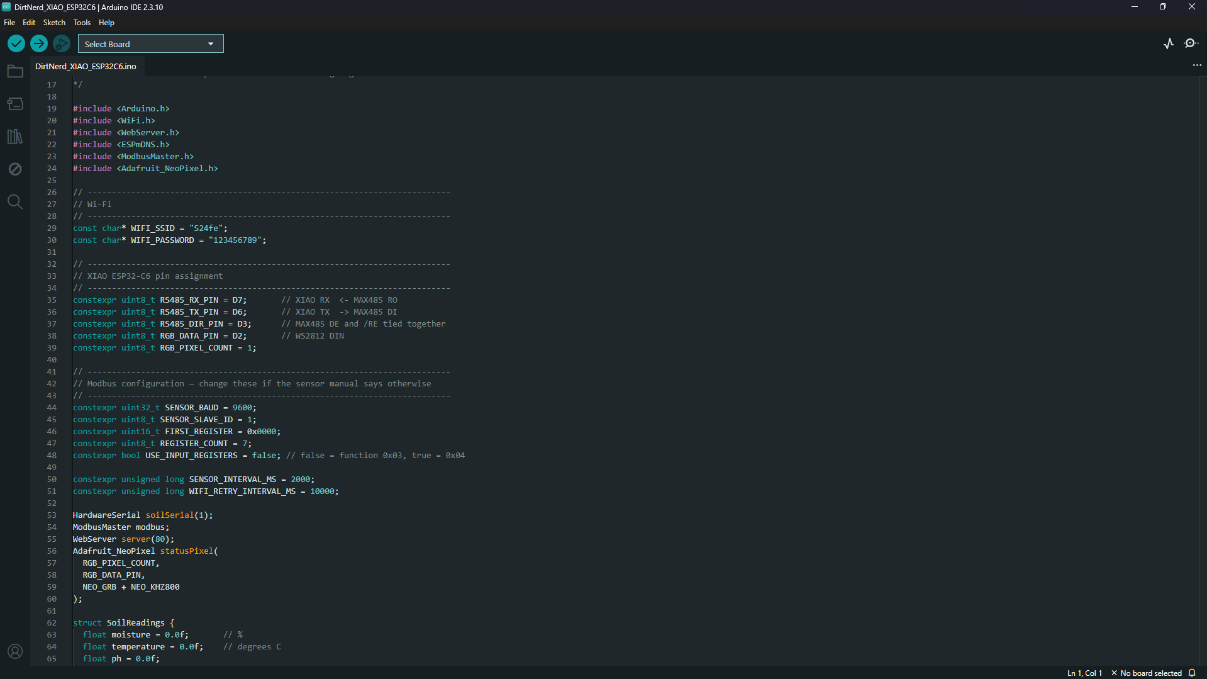Click the account profile icon
The height and width of the screenshot is (679, 1207).
coord(15,651)
